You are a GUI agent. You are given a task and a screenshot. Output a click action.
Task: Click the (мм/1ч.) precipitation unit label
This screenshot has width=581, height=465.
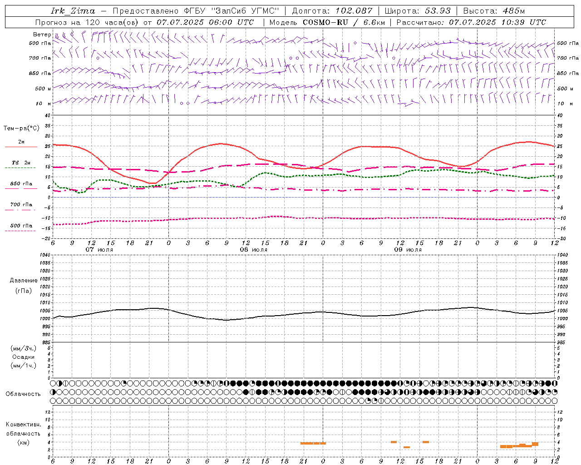tap(24, 366)
